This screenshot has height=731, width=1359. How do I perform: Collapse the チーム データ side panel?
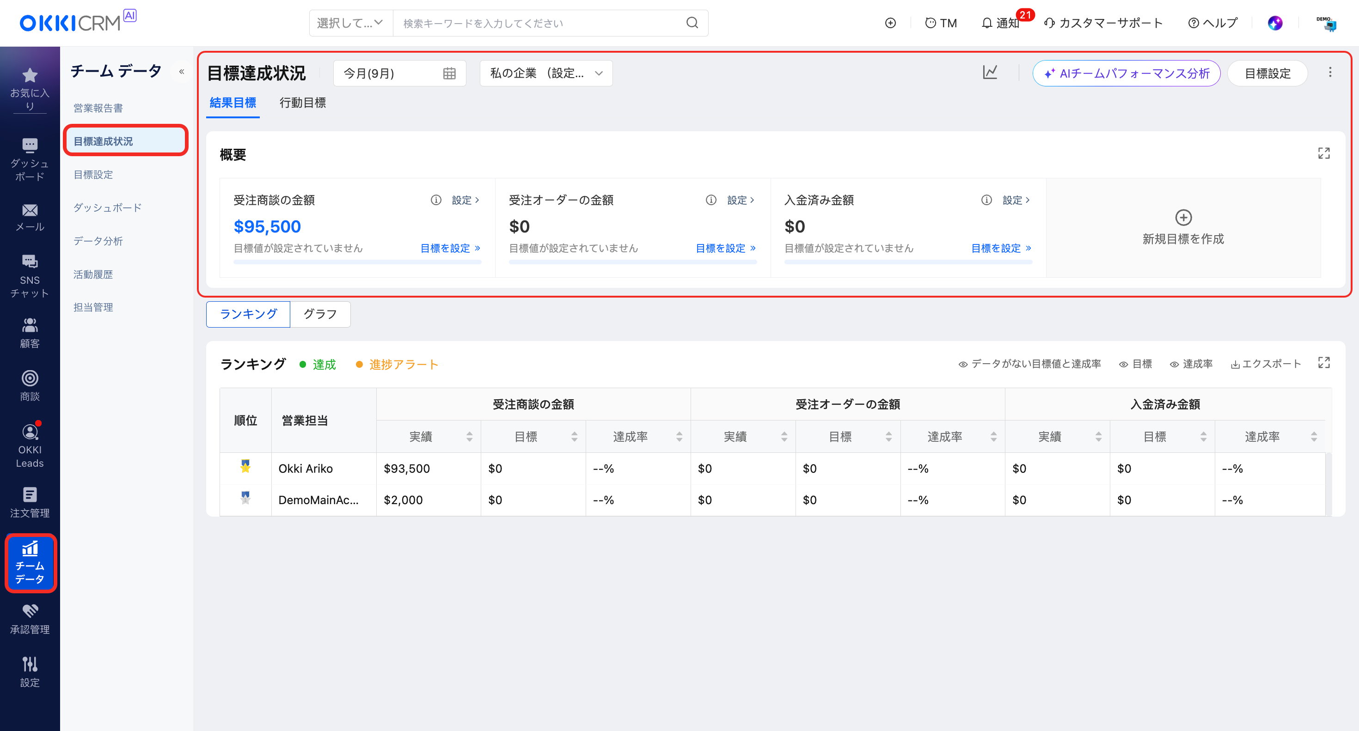(182, 72)
